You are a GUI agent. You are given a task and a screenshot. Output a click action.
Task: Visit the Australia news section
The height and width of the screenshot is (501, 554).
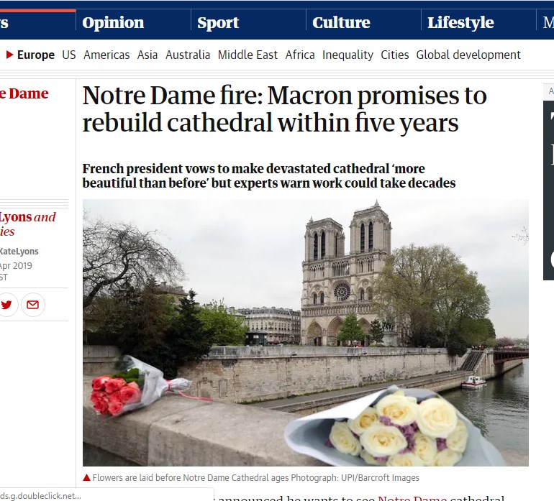tap(188, 55)
